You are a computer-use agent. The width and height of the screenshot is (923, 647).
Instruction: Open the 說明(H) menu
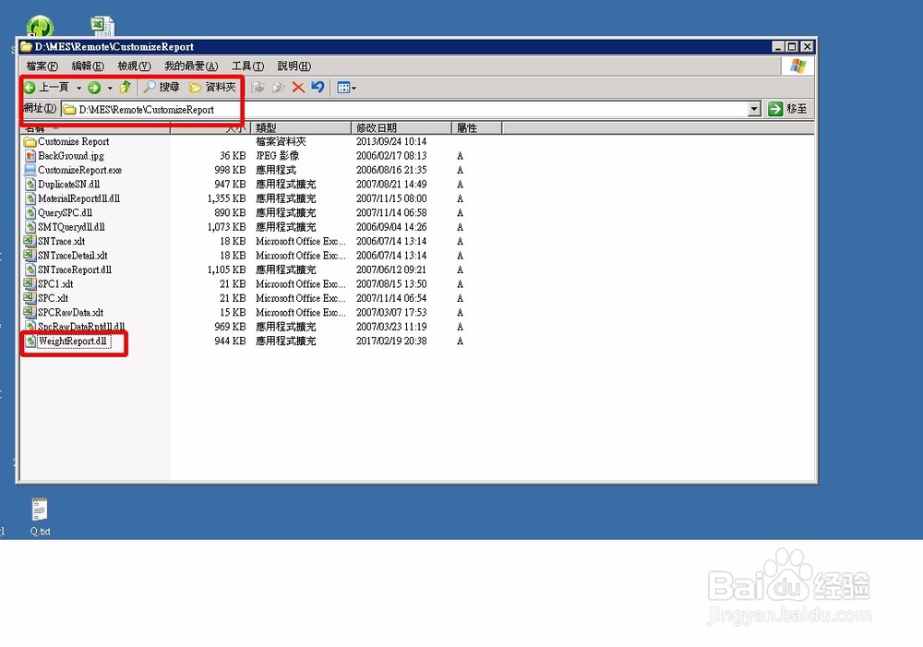(x=294, y=66)
